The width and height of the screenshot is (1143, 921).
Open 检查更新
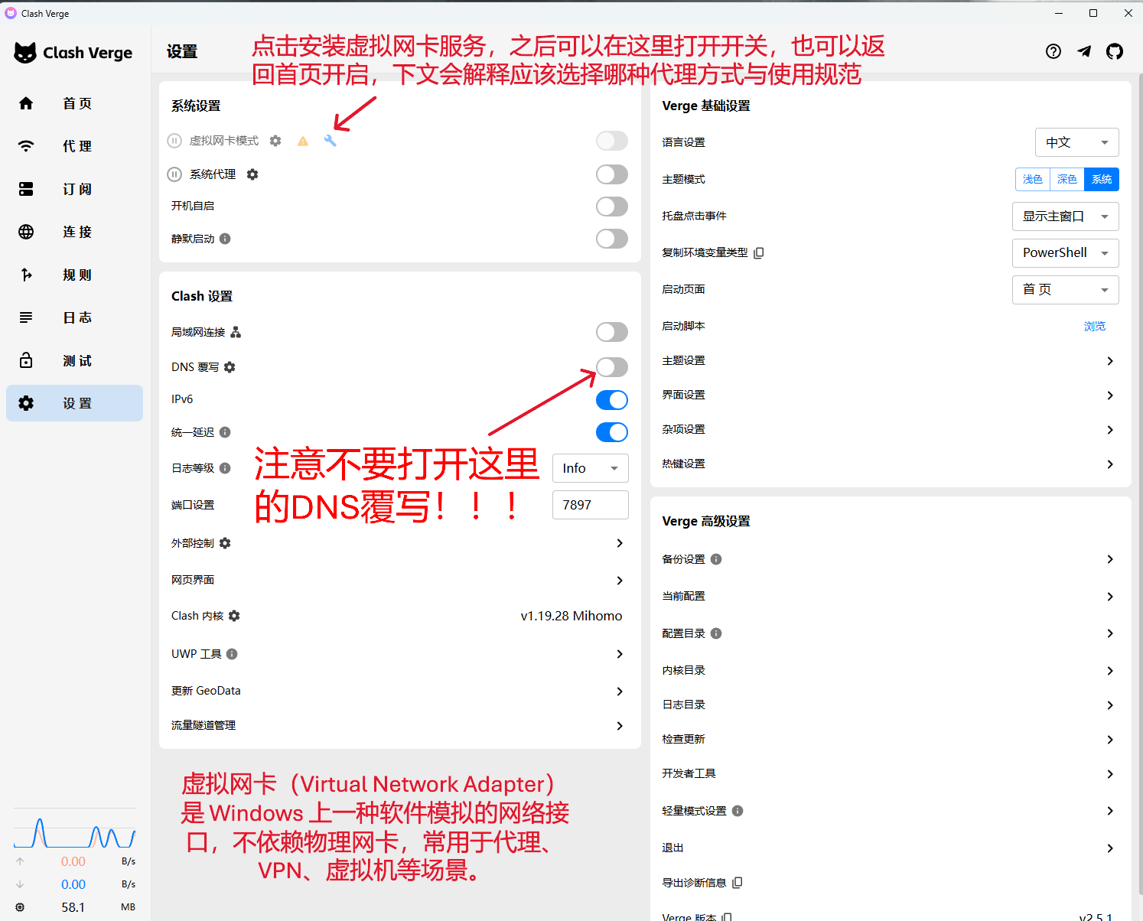click(891, 740)
